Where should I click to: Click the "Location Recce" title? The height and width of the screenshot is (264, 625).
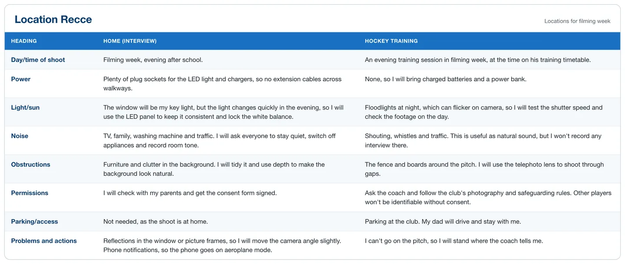click(53, 19)
